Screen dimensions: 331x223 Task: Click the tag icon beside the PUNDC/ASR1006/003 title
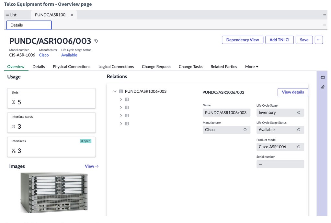(x=96, y=41)
